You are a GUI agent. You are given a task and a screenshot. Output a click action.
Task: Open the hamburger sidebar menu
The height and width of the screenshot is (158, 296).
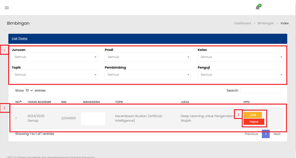[7, 8]
